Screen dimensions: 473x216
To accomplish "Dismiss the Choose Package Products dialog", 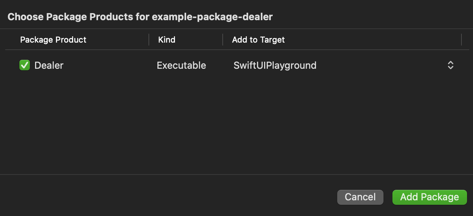I will pyautogui.click(x=360, y=197).
